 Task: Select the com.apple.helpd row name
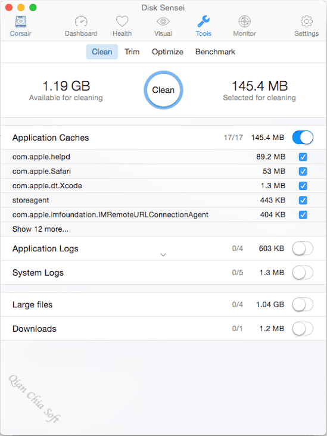tap(41, 157)
